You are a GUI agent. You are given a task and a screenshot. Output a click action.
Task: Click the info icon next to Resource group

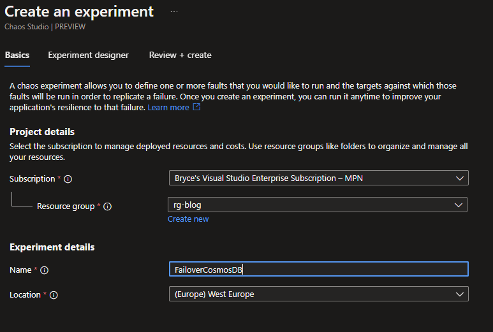click(x=108, y=206)
